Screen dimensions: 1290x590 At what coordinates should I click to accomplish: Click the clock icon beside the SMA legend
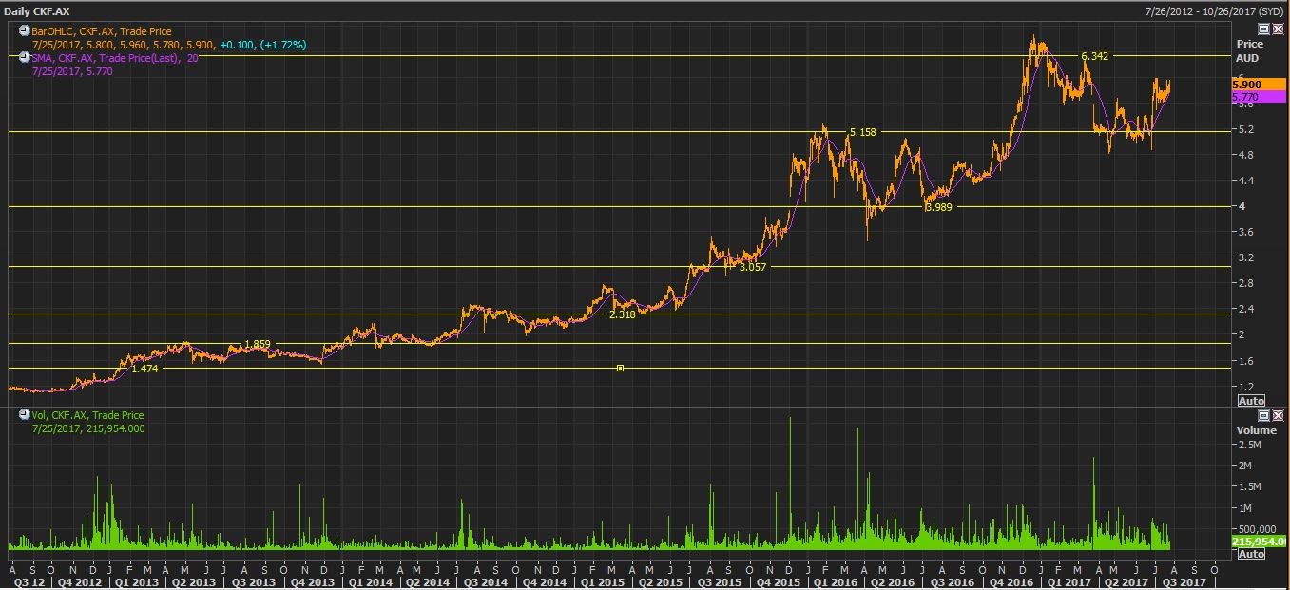(x=24, y=57)
